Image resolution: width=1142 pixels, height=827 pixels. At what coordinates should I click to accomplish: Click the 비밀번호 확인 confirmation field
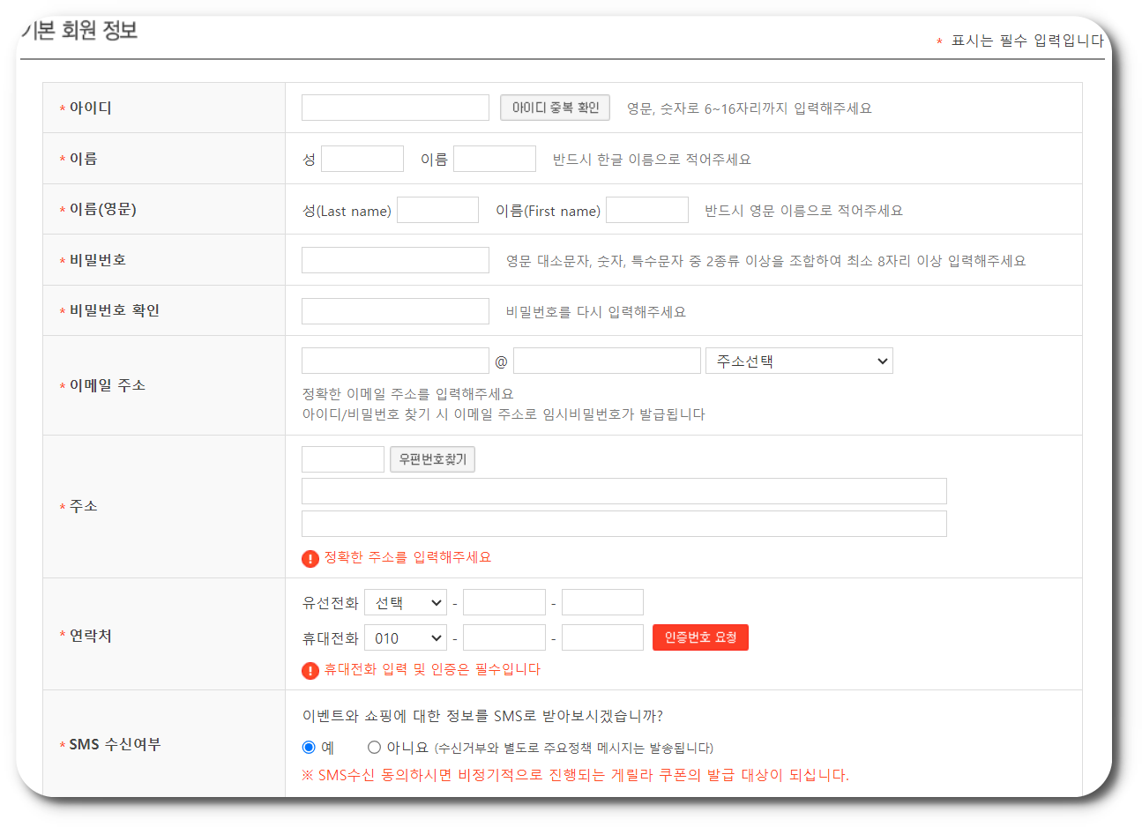point(395,310)
